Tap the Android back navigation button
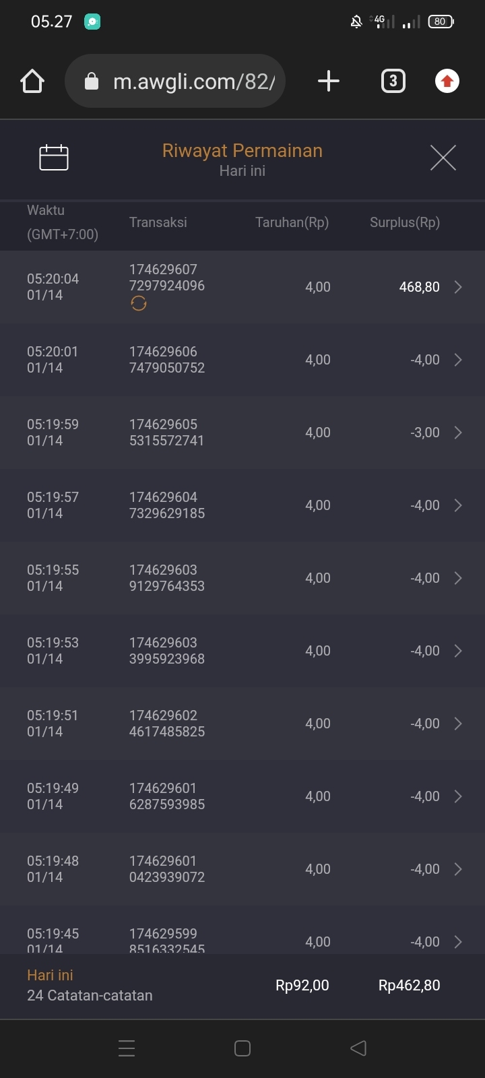 (358, 1048)
